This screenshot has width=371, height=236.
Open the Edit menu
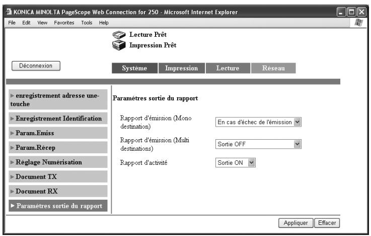click(26, 23)
